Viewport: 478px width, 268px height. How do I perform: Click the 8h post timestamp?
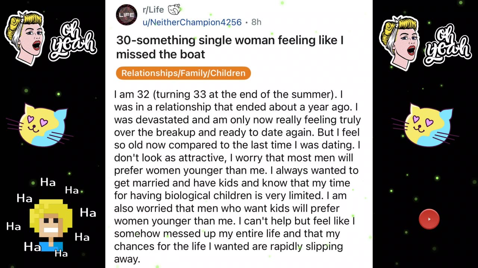256,22
